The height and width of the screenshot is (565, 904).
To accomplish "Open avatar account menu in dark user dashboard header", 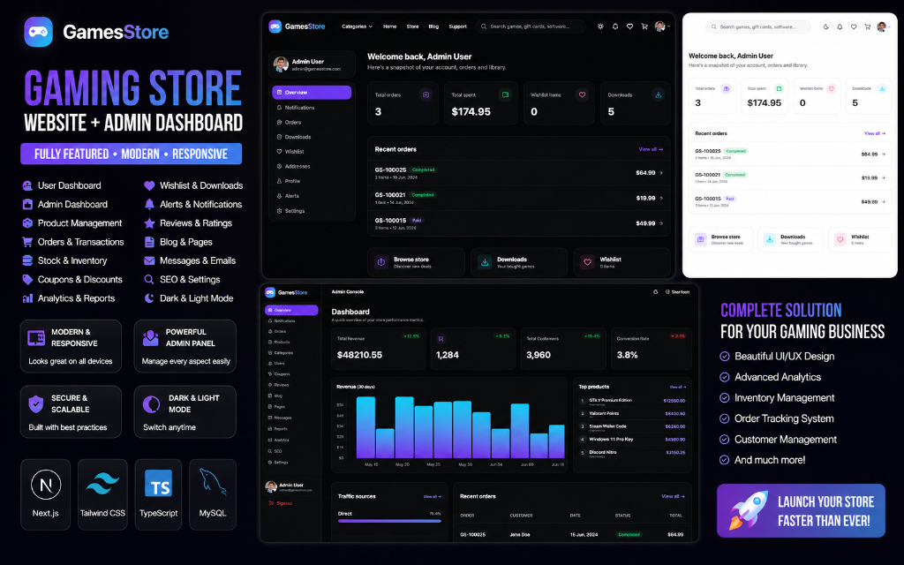I will 660,26.
